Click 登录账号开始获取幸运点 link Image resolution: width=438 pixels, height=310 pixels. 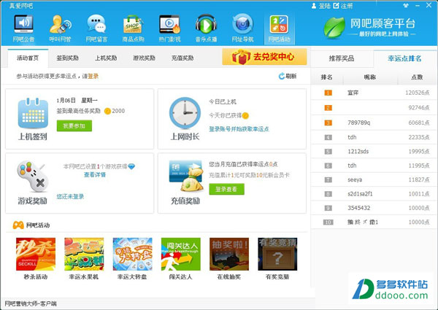click(239, 129)
